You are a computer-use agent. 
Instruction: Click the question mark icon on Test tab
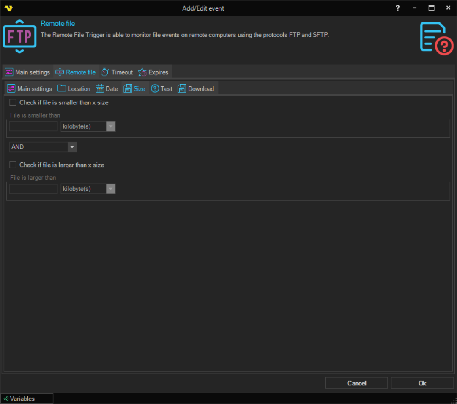(x=155, y=89)
